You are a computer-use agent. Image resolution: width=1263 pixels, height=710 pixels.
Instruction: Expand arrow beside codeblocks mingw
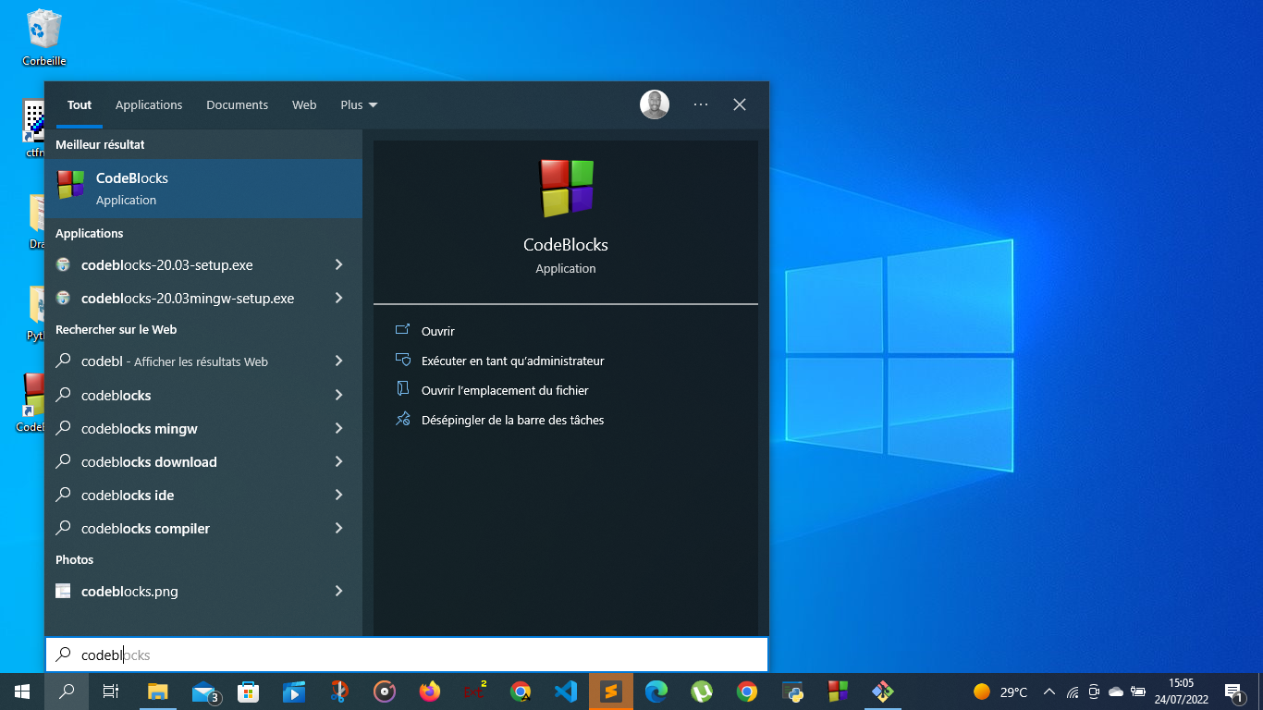click(x=338, y=428)
